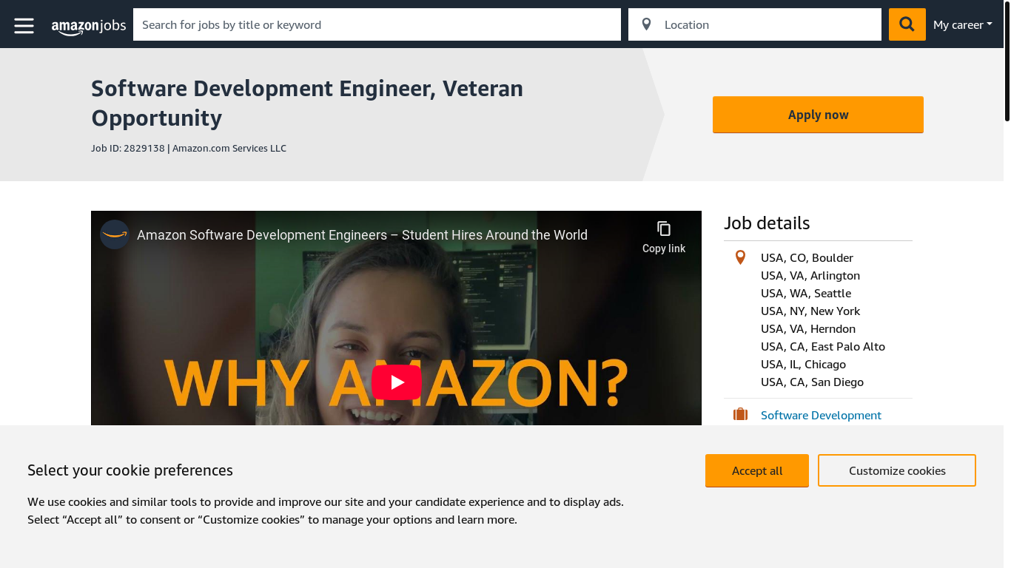
Task: Click 'USA, CA, East Palo Alto' location text
Action: point(823,346)
